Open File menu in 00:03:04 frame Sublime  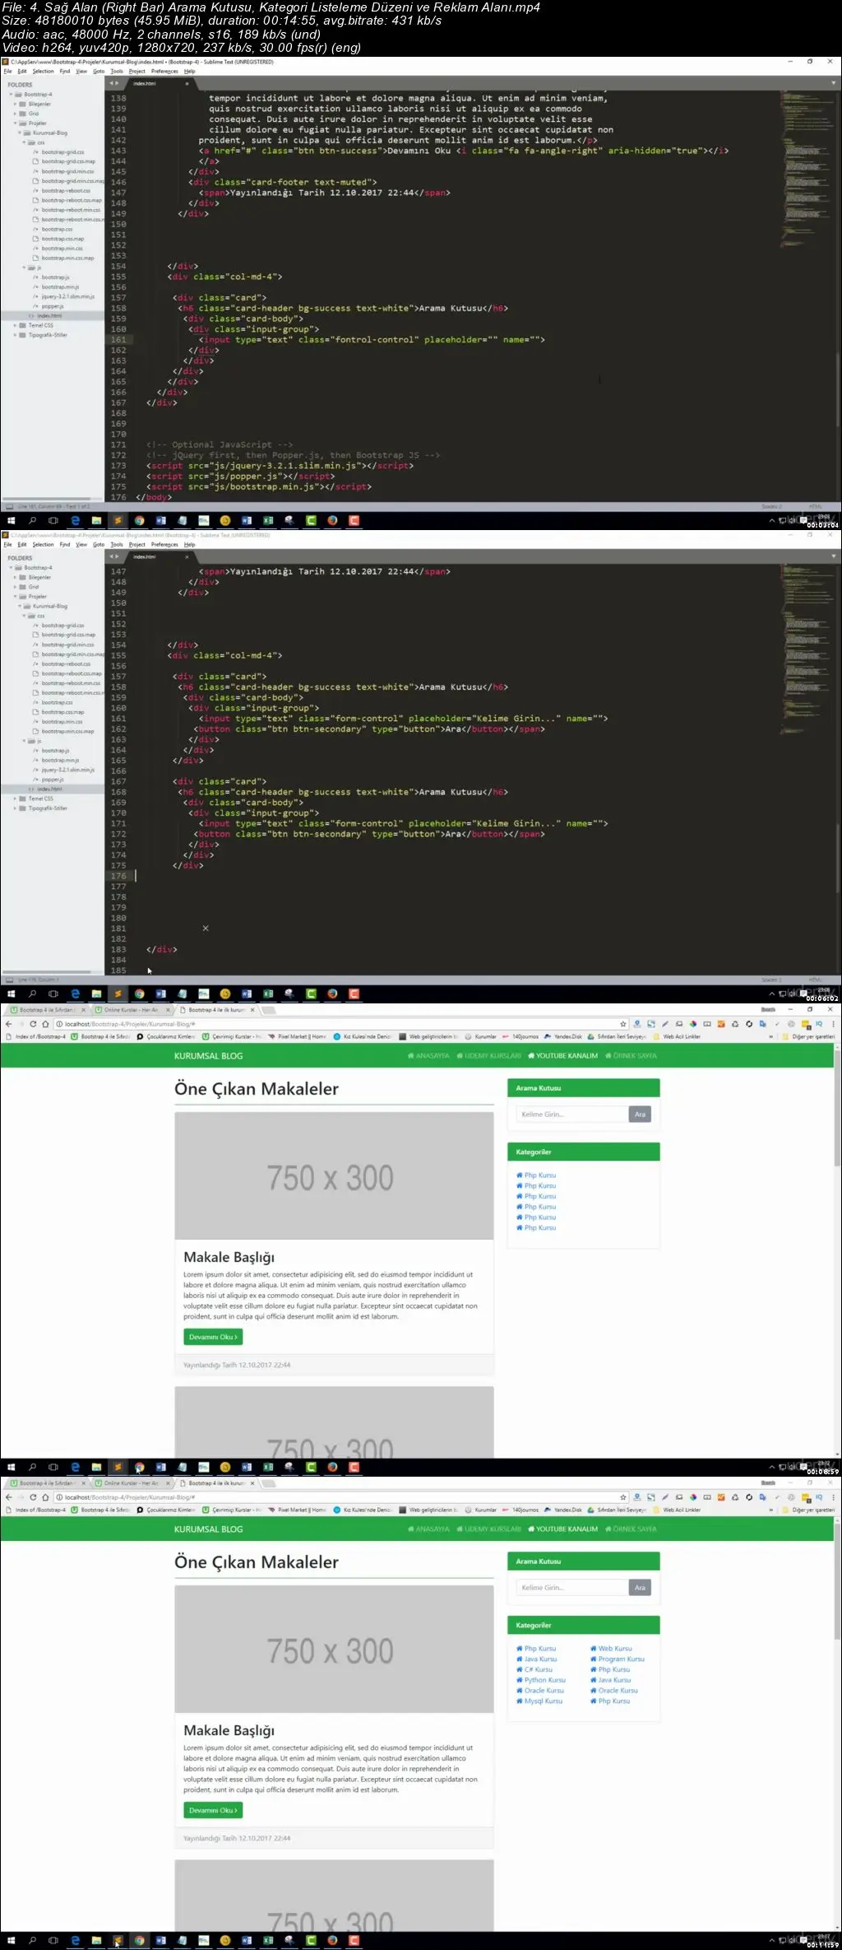coord(7,72)
